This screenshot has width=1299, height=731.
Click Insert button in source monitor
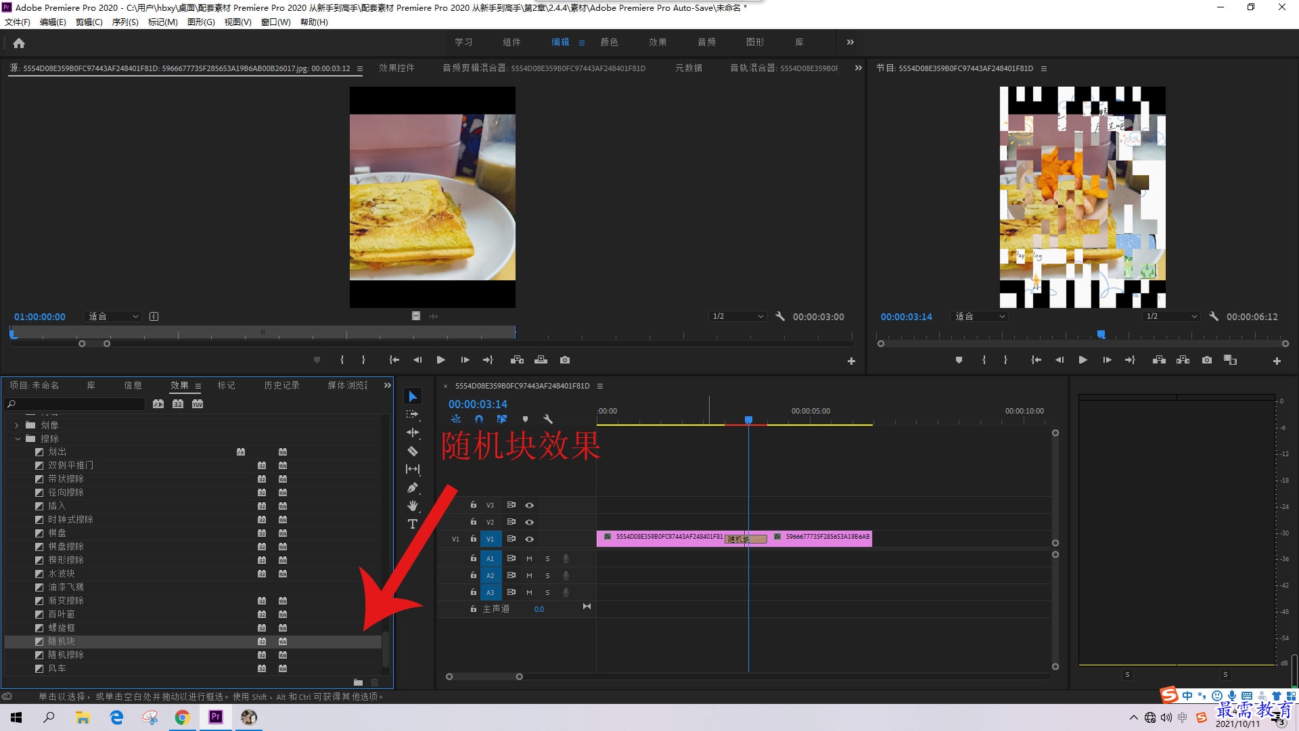pos(517,360)
